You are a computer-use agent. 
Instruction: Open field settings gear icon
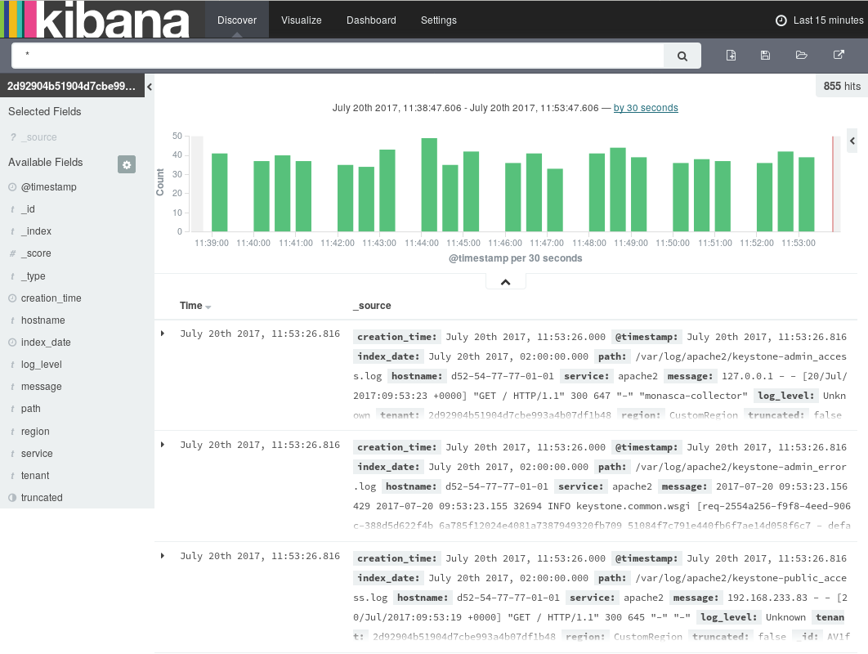pyautogui.click(x=127, y=164)
